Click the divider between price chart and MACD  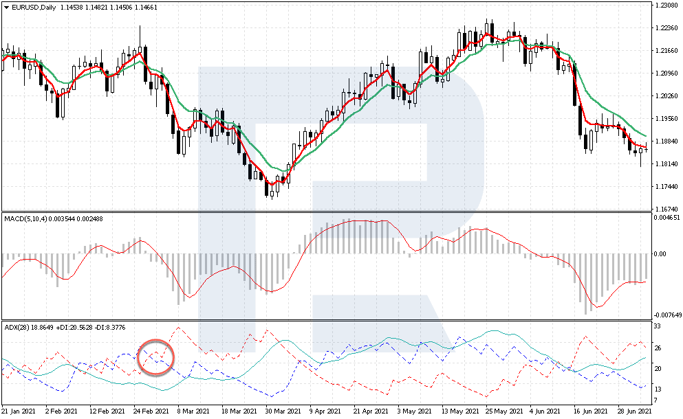pyautogui.click(x=325, y=212)
